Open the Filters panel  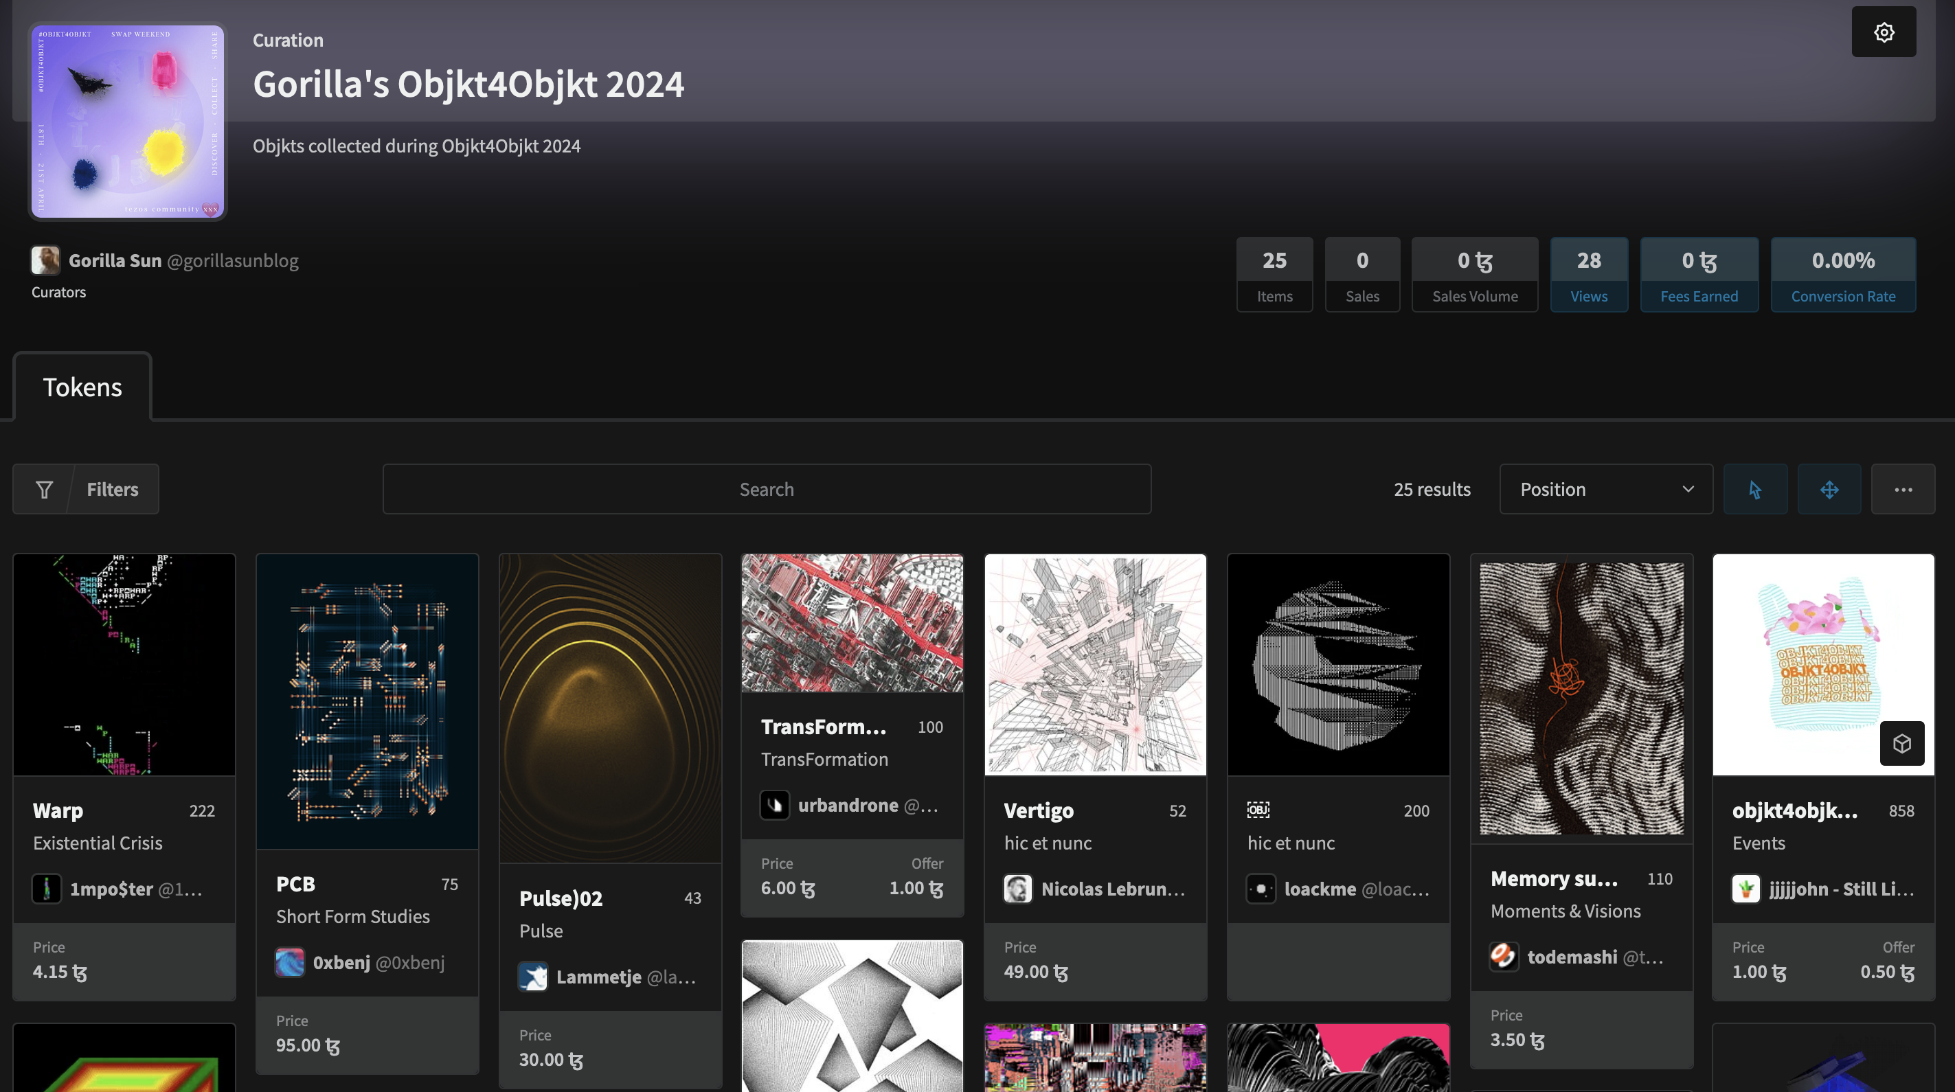[113, 490]
